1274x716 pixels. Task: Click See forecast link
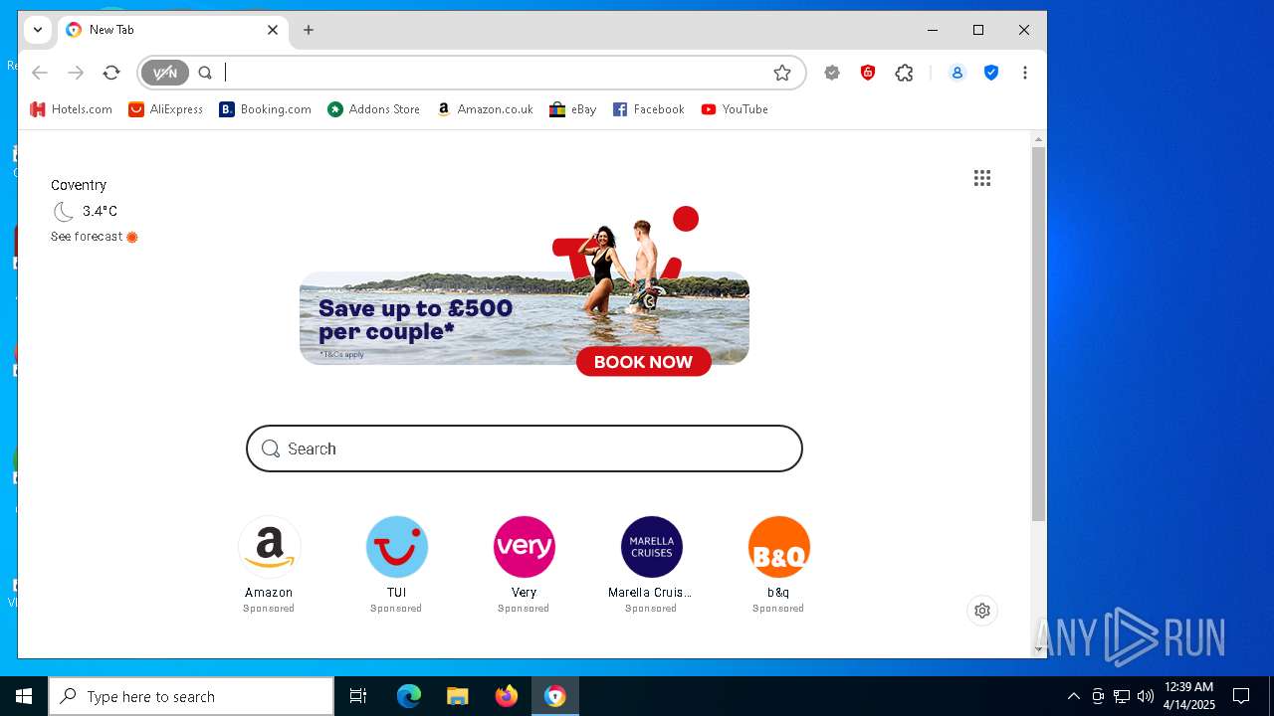tap(94, 237)
